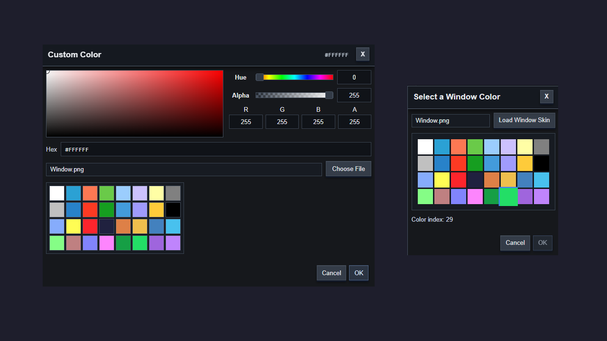Screen dimensions: 607x341
Task: Click the 'Color index: 29' text
Action: 432,220
